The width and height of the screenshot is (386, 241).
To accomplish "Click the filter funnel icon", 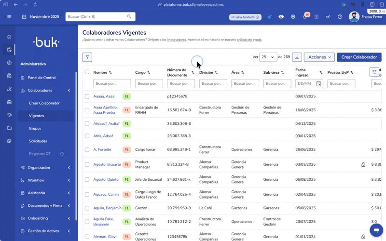I will [87, 57].
